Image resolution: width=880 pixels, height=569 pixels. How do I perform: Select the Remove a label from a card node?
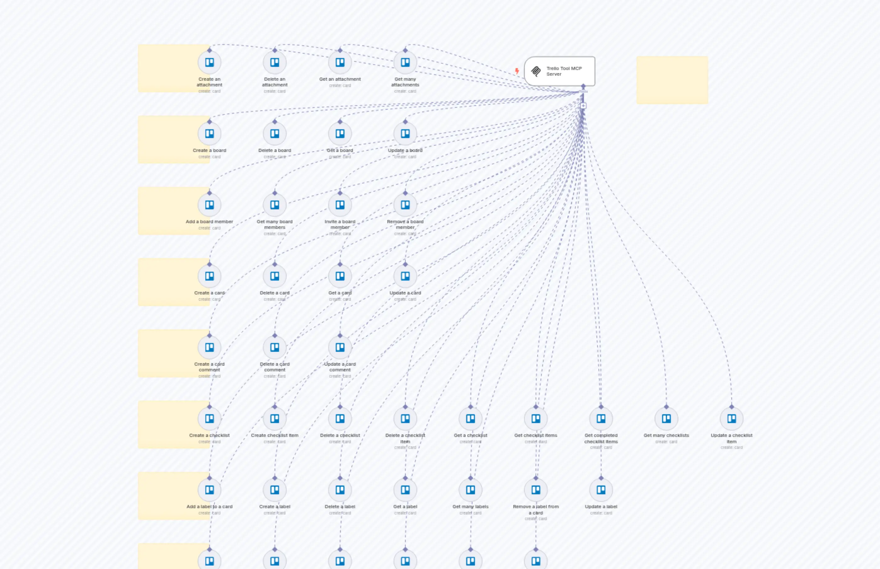536,489
